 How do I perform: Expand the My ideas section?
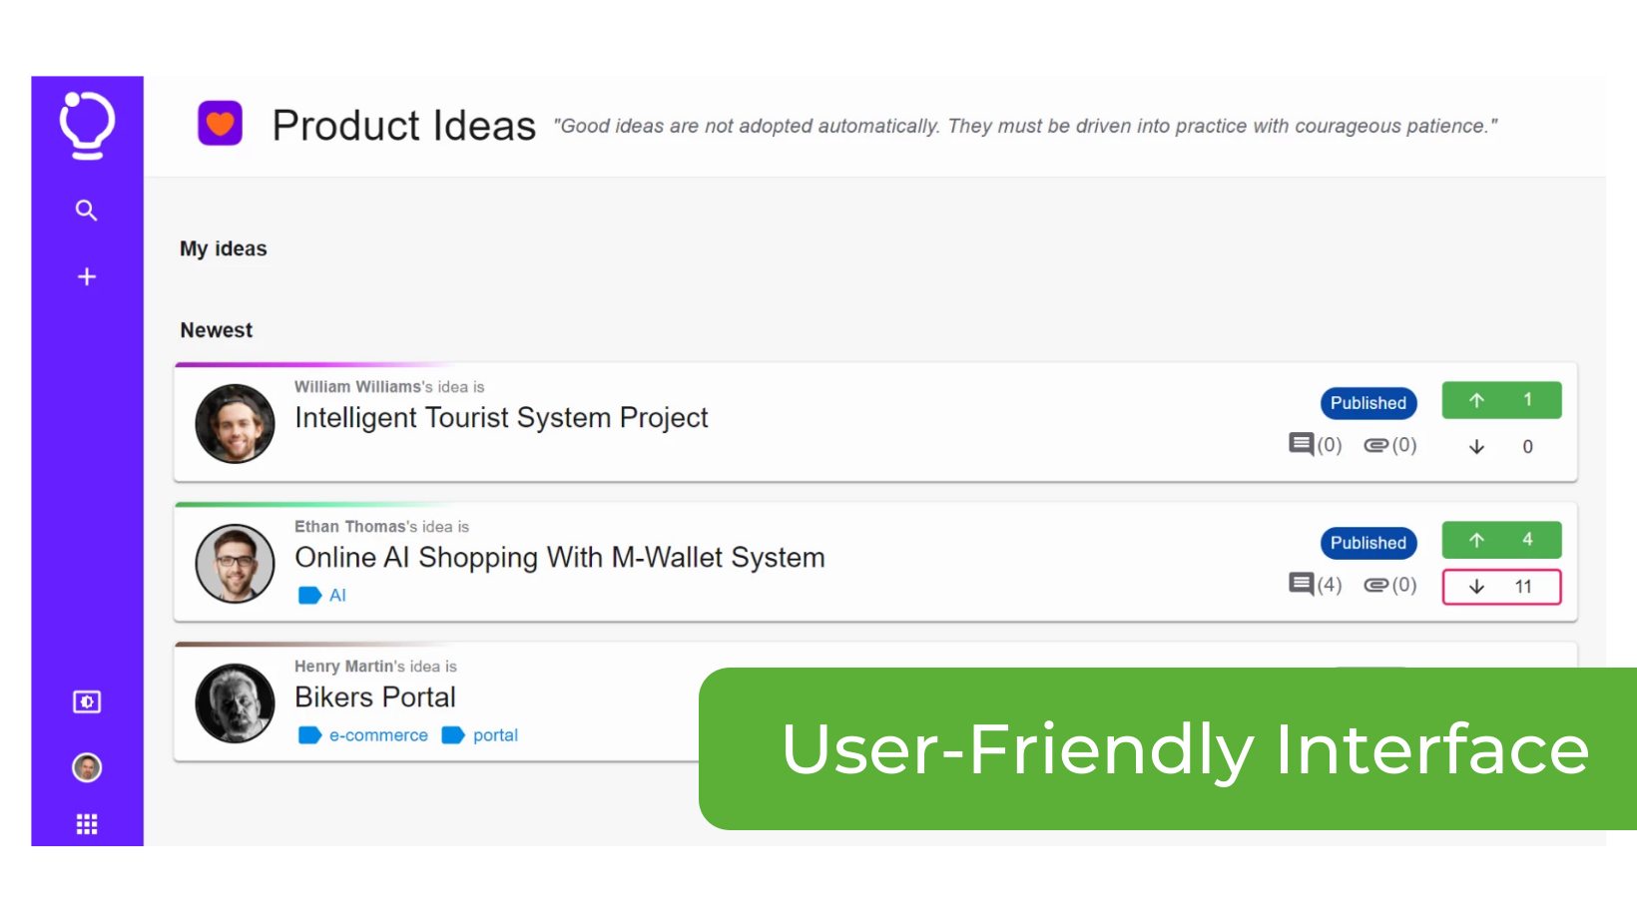tap(224, 248)
